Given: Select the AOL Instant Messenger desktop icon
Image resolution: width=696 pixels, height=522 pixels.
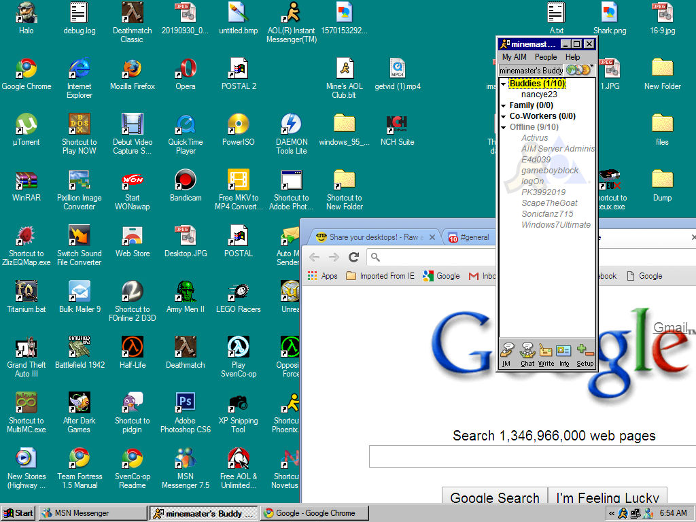Looking at the screenshot, I should (x=292, y=23).
